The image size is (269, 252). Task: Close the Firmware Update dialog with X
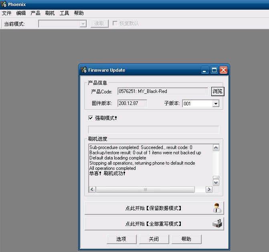pos(224,70)
